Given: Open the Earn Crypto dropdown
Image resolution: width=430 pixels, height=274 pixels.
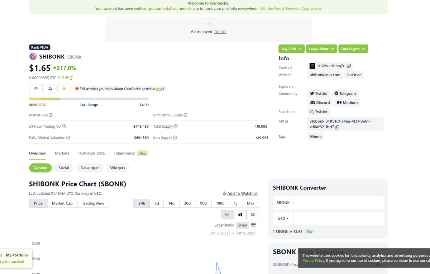Looking at the screenshot, I should point(353,49).
